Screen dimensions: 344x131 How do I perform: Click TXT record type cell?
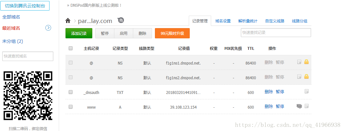(120, 93)
